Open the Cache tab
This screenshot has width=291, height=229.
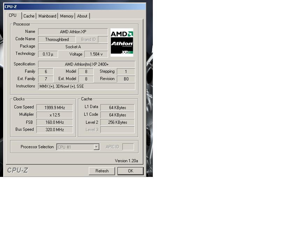[x=29, y=16]
